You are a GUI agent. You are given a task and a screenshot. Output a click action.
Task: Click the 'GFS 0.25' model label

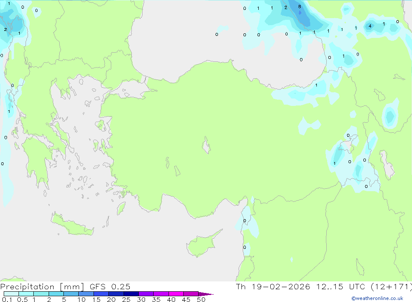click(x=110, y=286)
